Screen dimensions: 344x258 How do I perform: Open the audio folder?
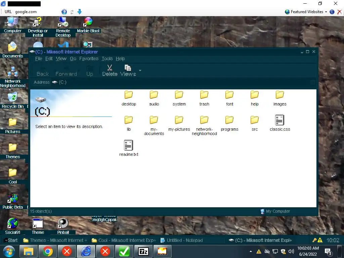(x=154, y=98)
